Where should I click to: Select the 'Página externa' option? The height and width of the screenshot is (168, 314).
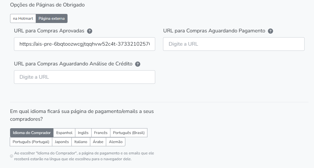[x=52, y=18]
